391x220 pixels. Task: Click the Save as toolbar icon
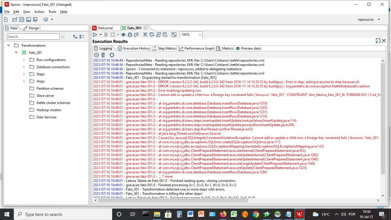(35, 19)
